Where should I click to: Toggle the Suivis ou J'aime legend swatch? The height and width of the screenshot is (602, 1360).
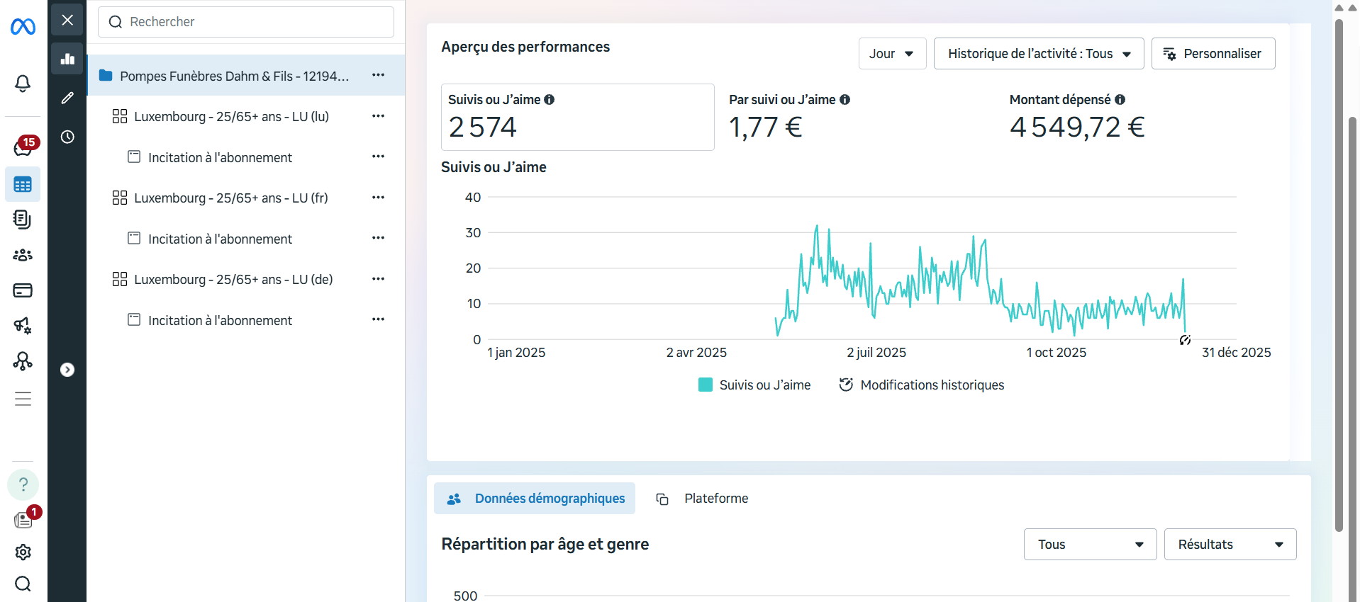point(706,385)
